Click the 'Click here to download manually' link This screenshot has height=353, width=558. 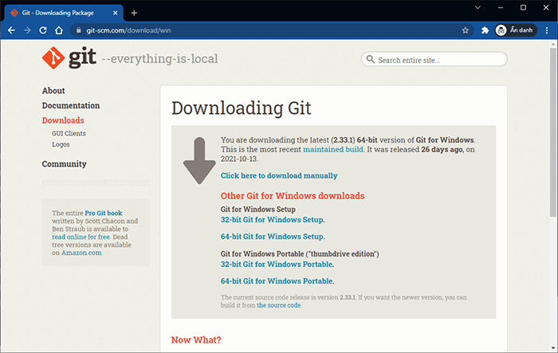point(279,176)
